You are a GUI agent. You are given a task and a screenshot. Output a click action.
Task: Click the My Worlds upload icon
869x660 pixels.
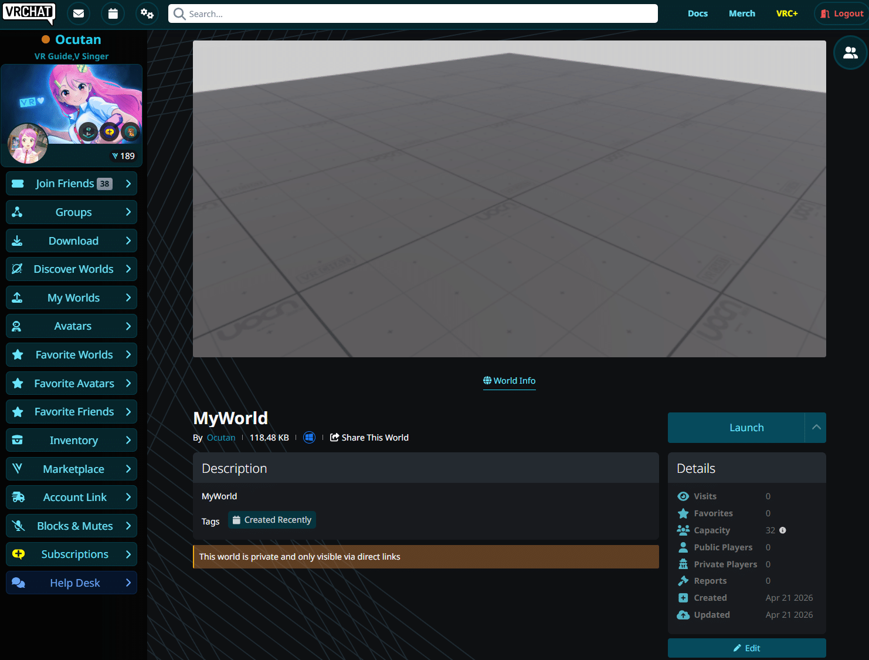[18, 297]
